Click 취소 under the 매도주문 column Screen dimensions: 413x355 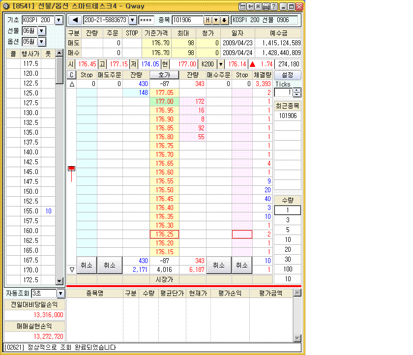[x=110, y=265]
